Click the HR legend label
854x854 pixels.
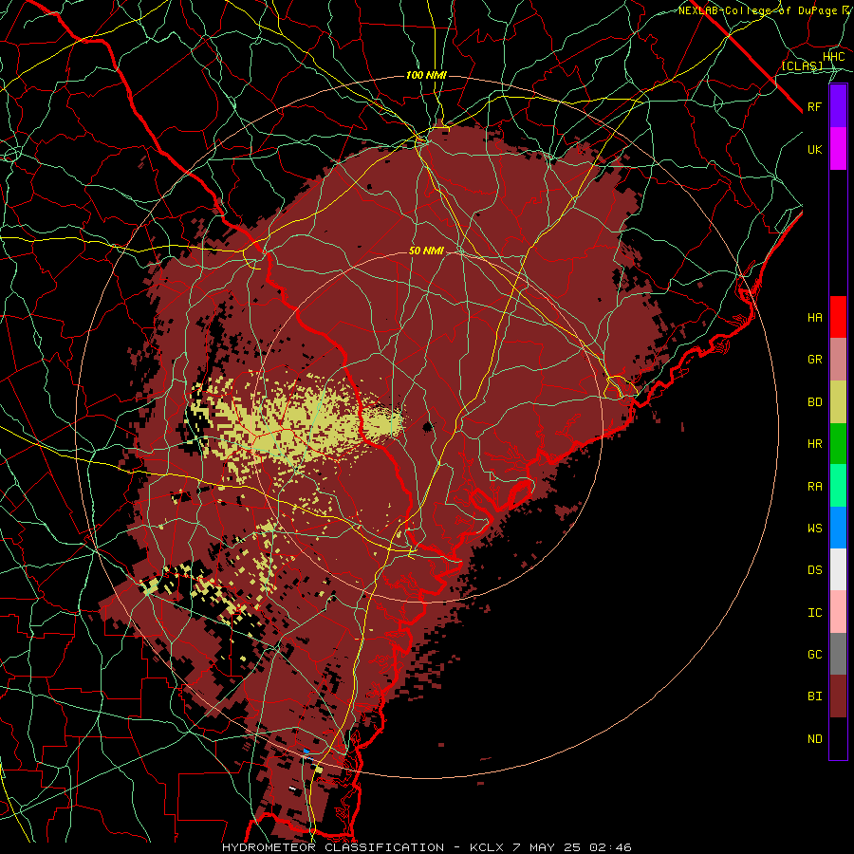[x=815, y=444]
